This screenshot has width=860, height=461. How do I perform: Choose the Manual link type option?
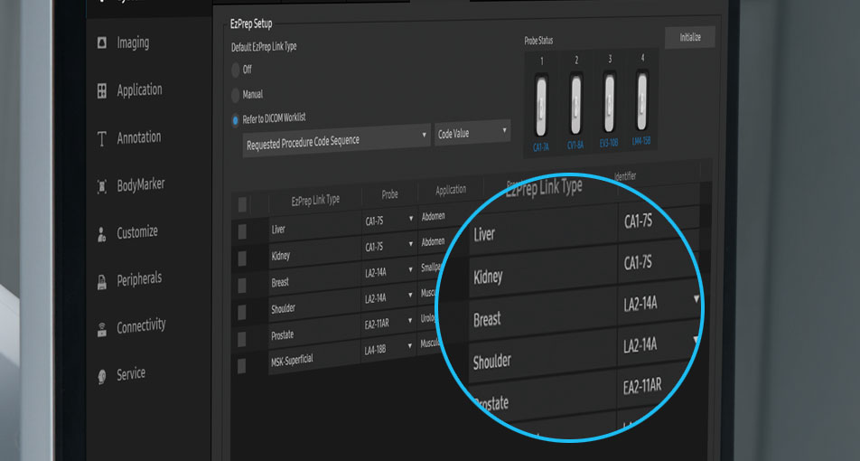pos(236,94)
